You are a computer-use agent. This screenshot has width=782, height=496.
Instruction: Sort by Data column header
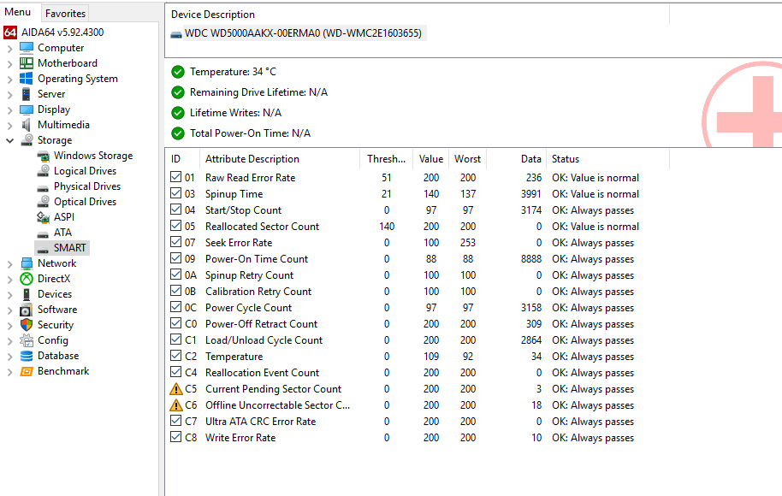(x=516, y=159)
